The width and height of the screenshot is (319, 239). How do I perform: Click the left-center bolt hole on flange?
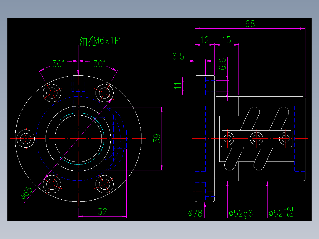tap(26, 138)
